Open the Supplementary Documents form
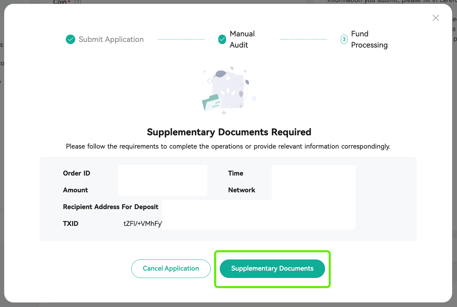 pyautogui.click(x=272, y=269)
